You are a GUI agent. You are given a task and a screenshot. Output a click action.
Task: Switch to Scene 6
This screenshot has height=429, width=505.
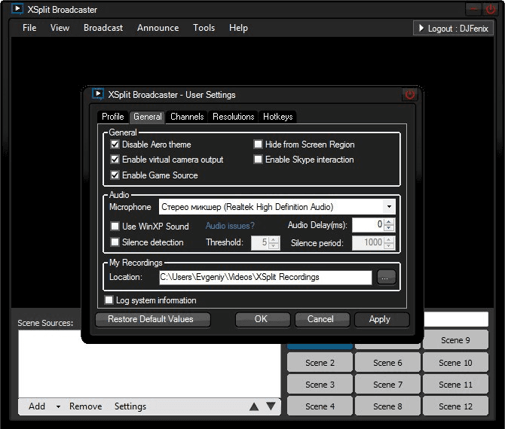tap(387, 363)
